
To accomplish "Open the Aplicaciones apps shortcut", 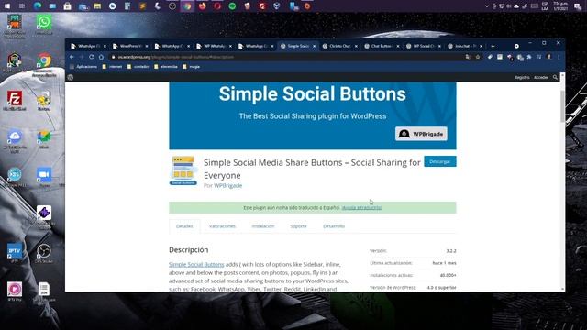I will (83, 67).
